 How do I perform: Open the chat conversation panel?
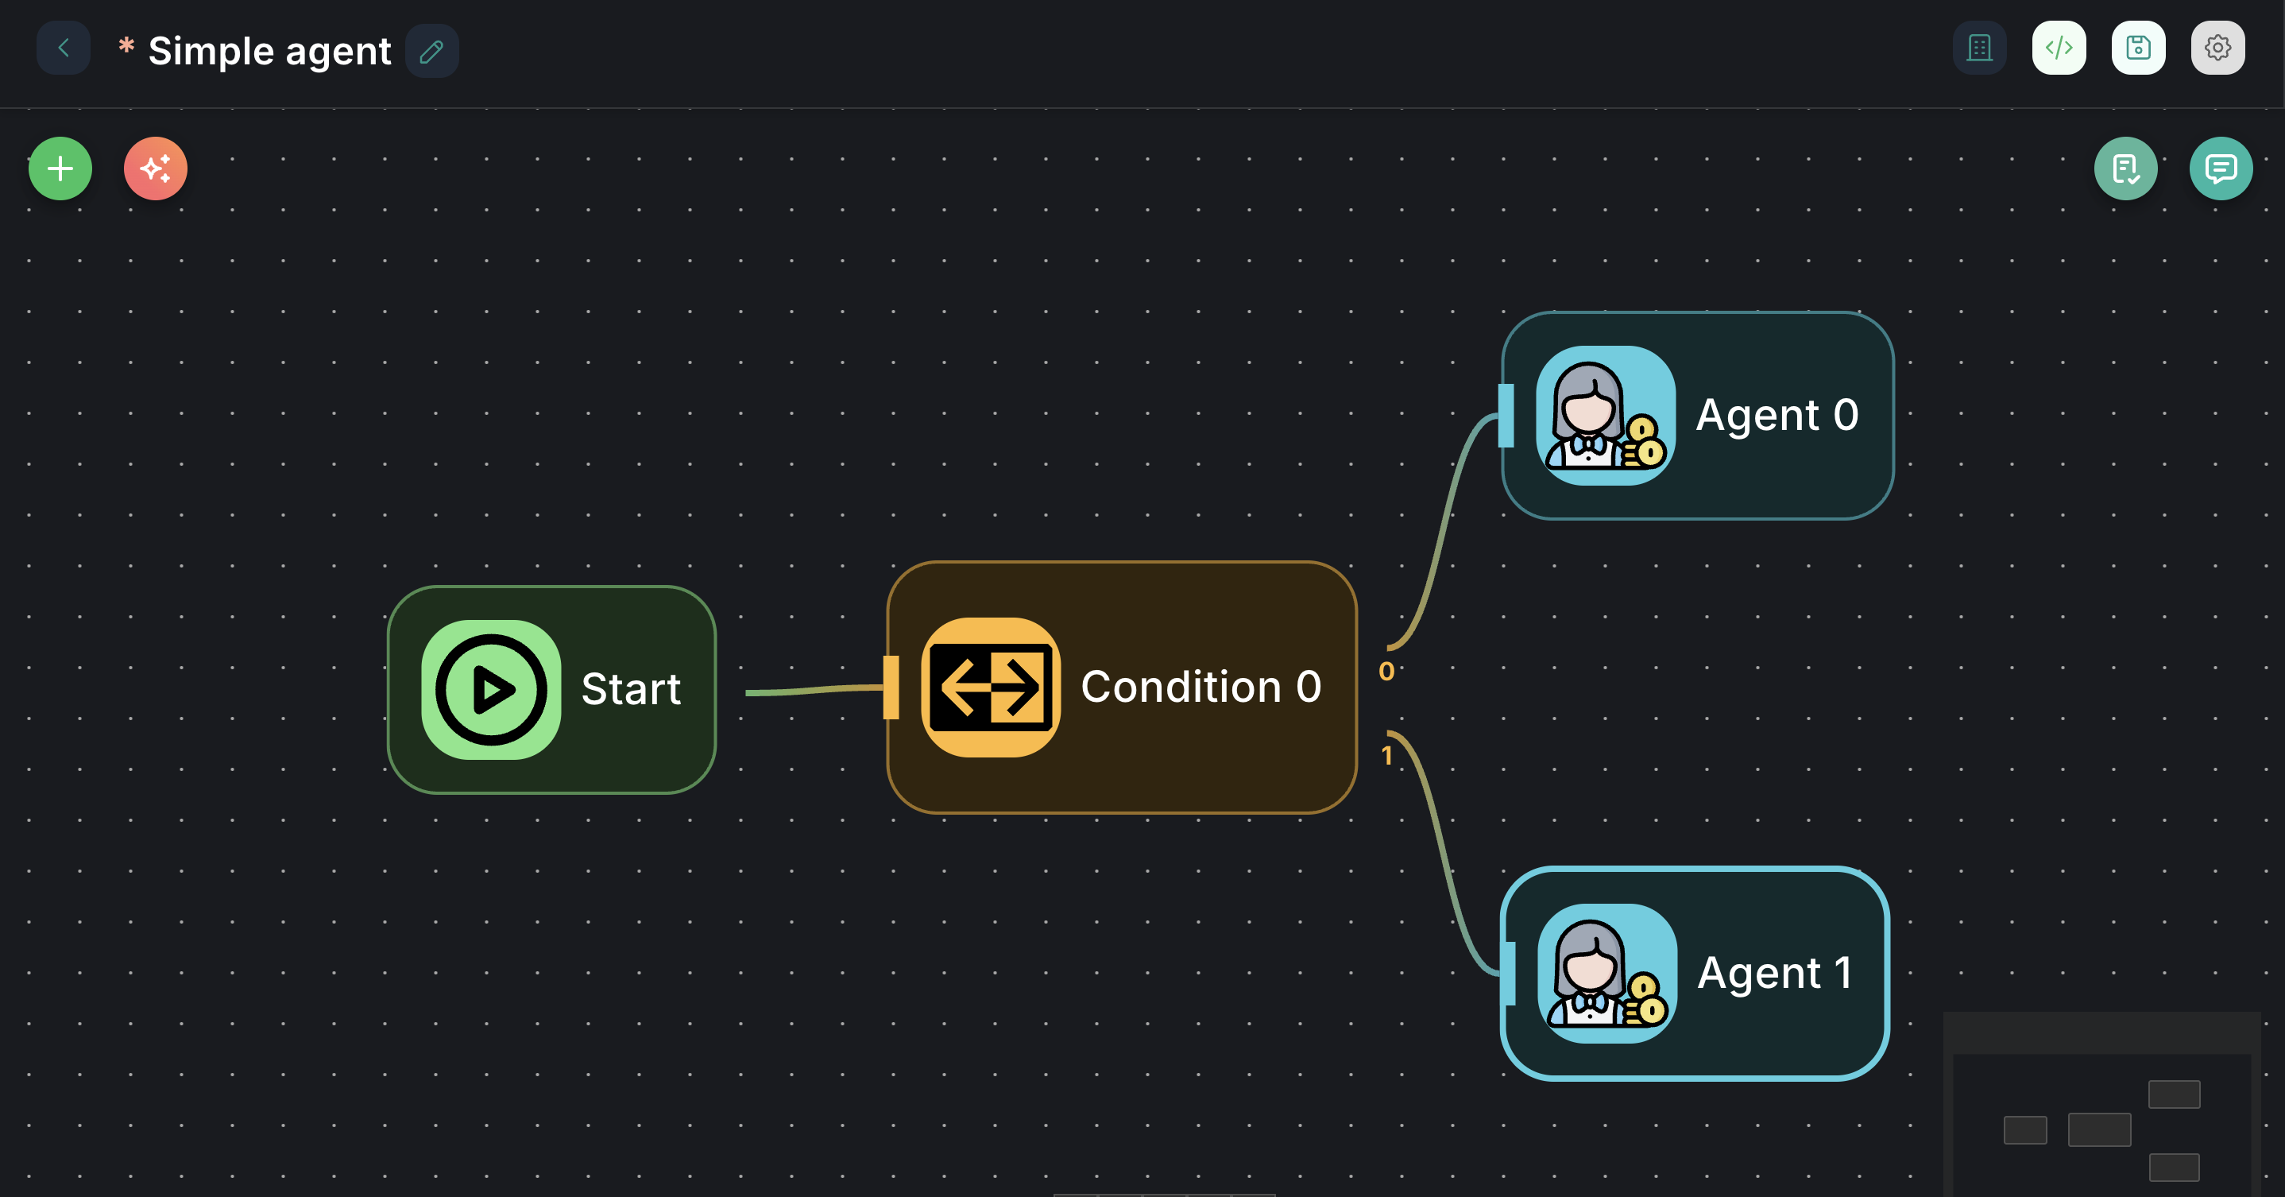(x=2221, y=168)
